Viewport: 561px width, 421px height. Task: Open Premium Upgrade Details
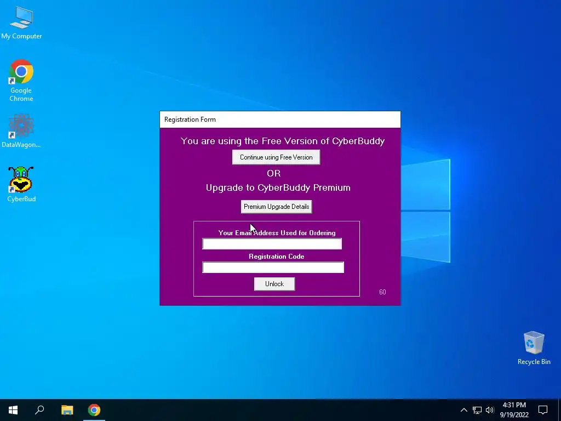coord(276,207)
